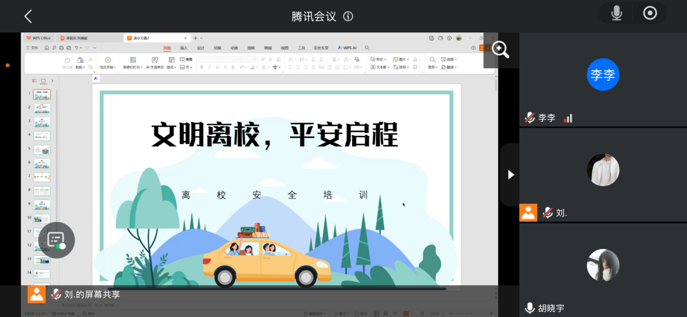This screenshot has width=687, height=317.
Task: Open meeting info next to 腾讯会议 title
Action: pos(348,16)
